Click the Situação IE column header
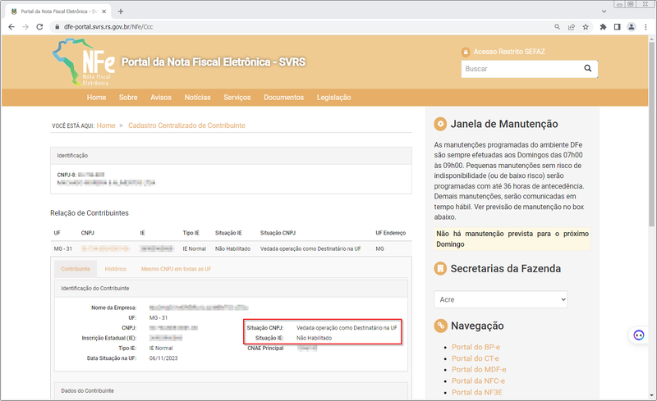The width and height of the screenshot is (657, 401). (x=228, y=233)
